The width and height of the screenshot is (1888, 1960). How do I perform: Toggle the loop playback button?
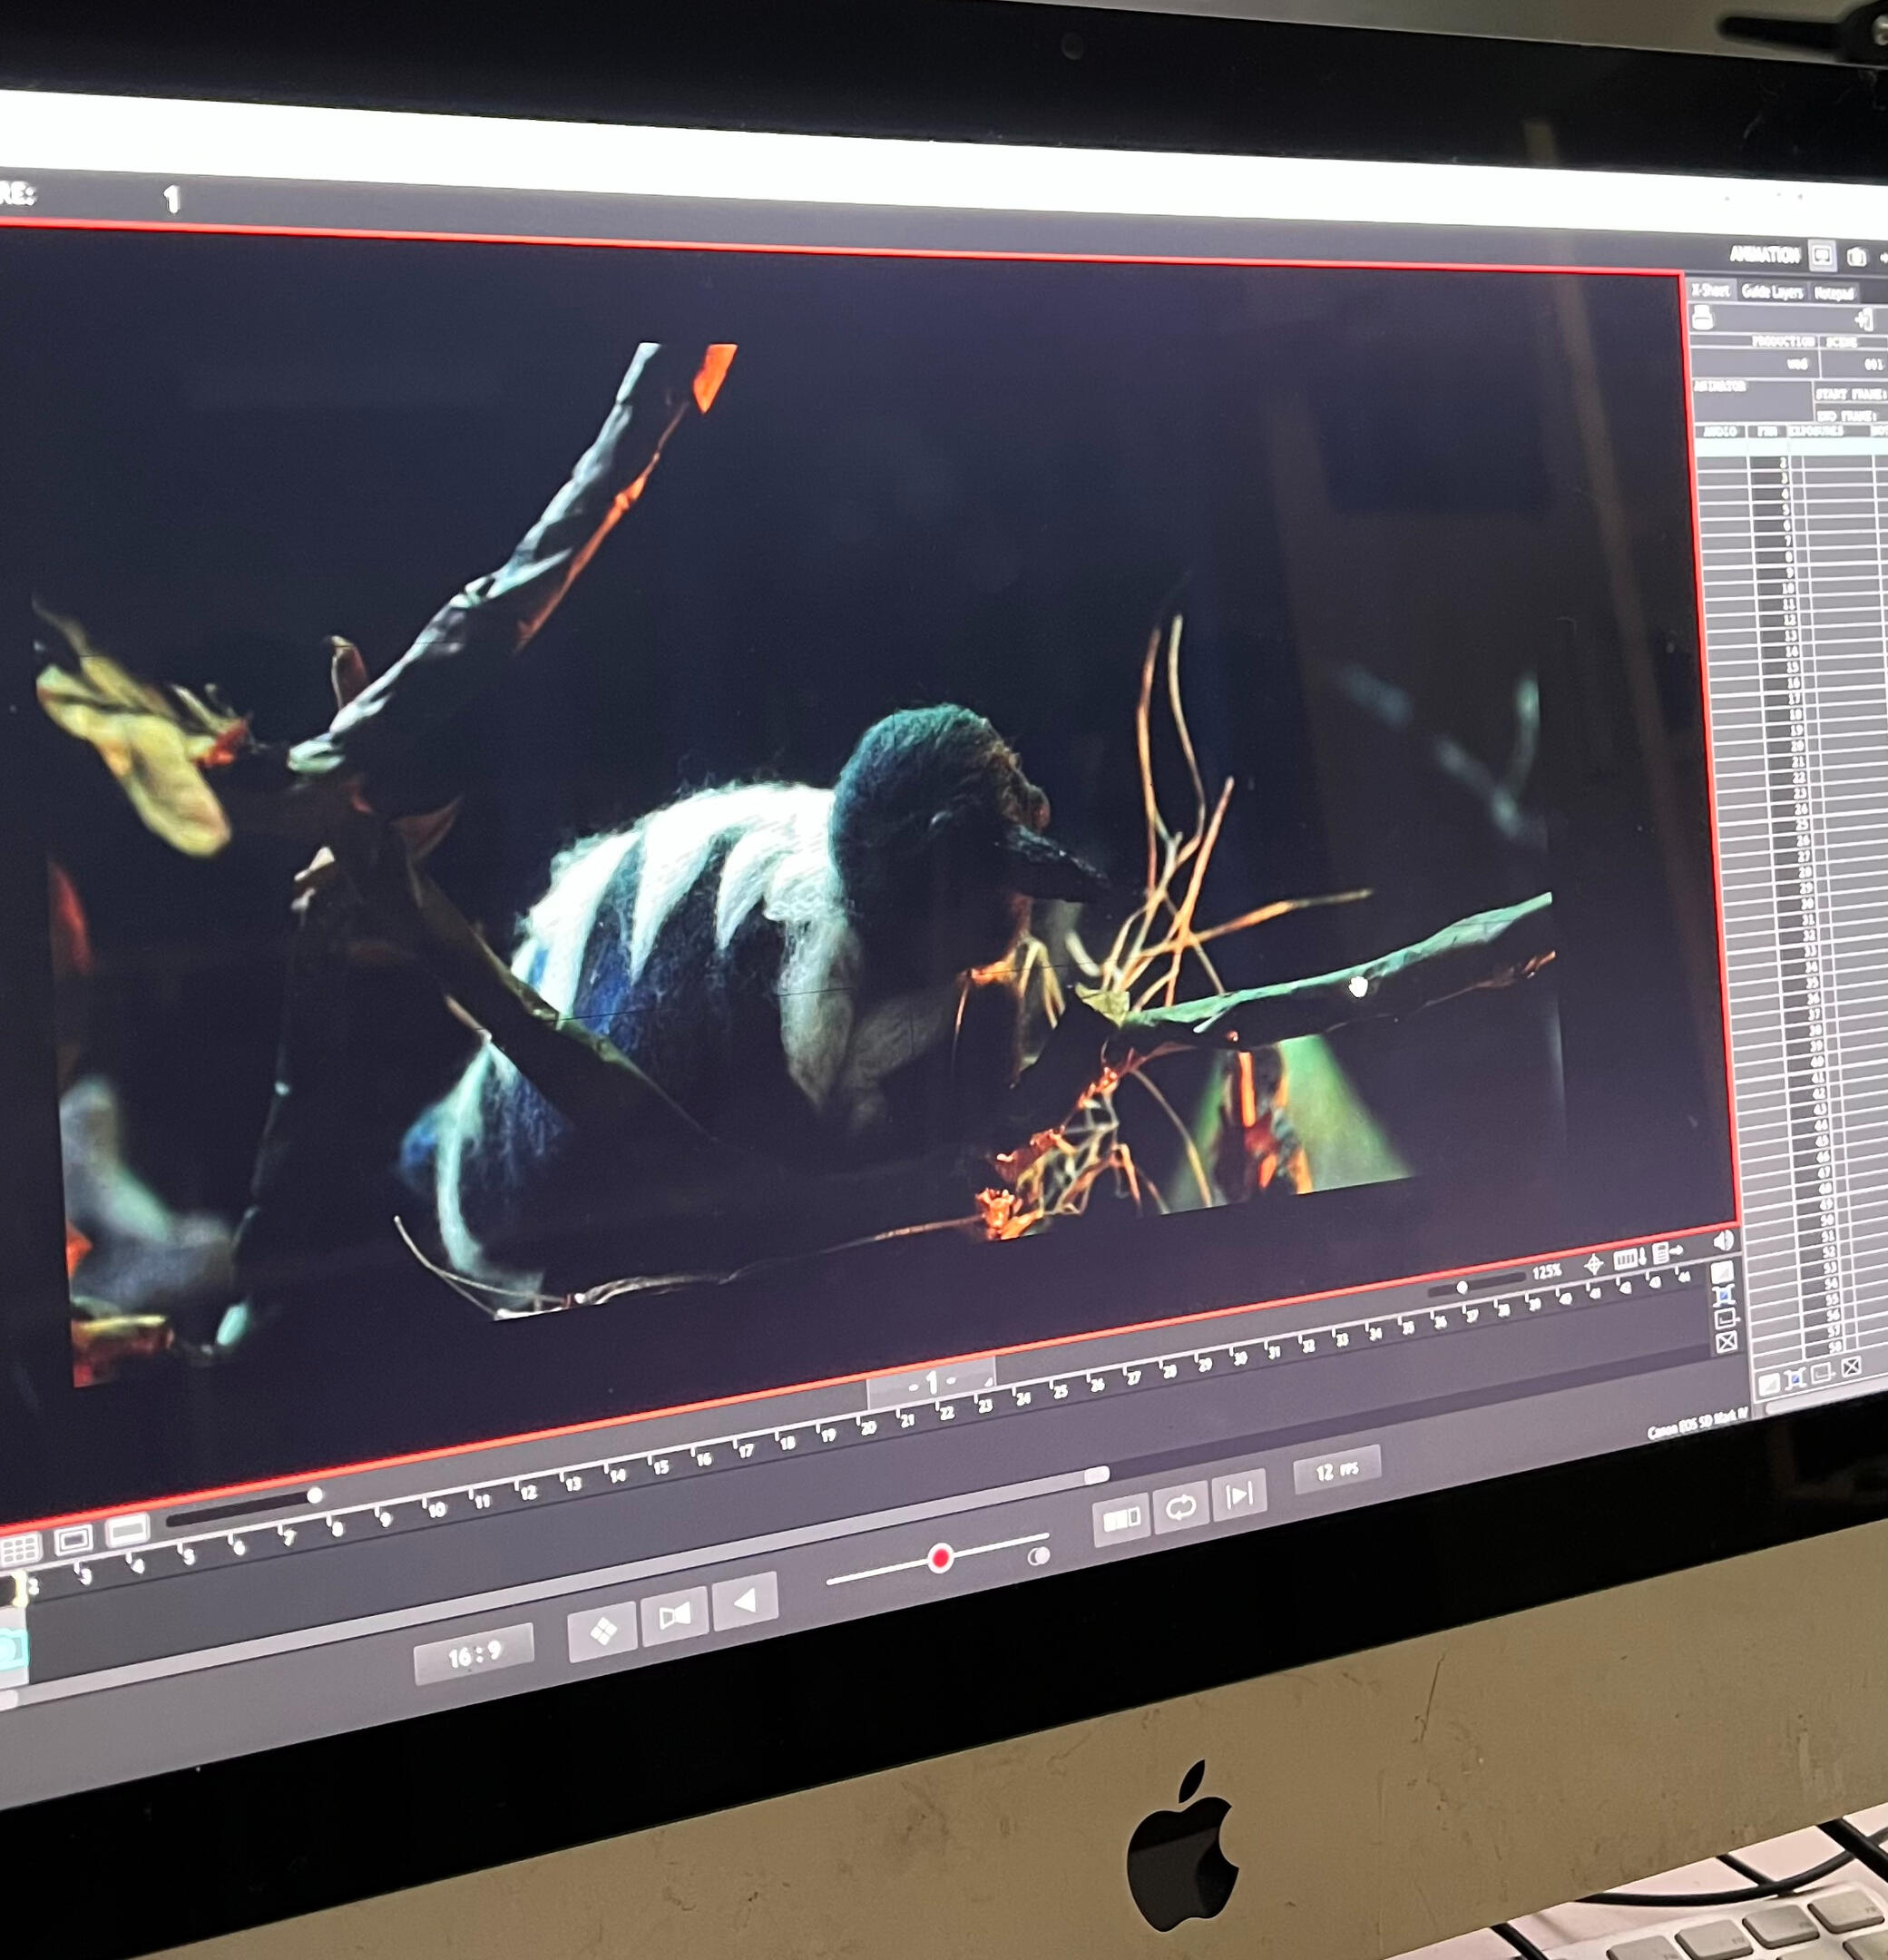pyautogui.click(x=1180, y=1507)
